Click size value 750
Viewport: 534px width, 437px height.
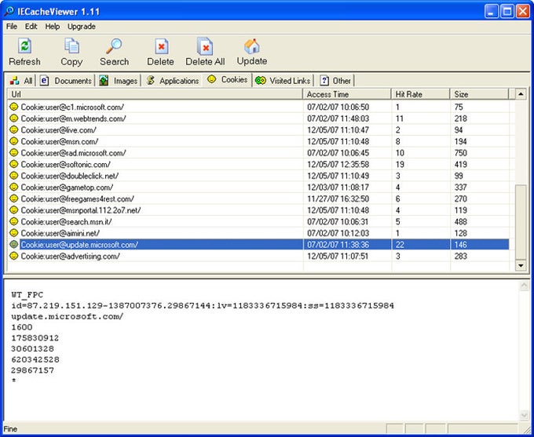(x=460, y=153)
